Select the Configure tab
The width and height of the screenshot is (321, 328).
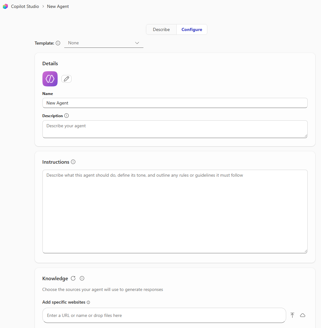[x=192, y=29]
